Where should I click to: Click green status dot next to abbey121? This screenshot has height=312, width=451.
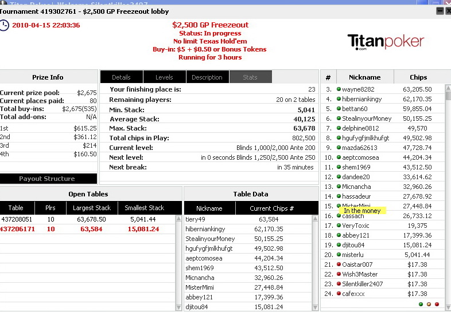tap(339, 235)
